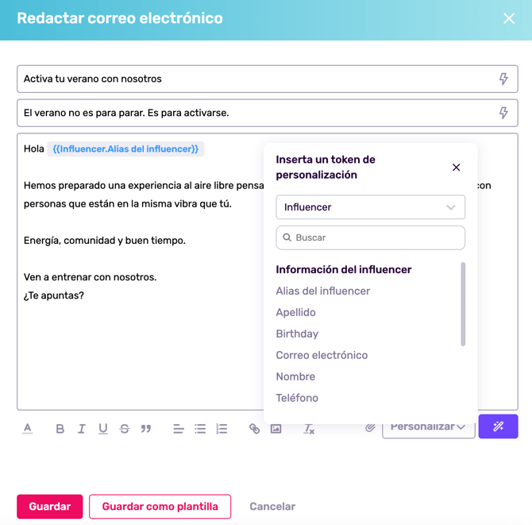Underline the selected text
Screen dimensions: 532x525
click(102, 429)
